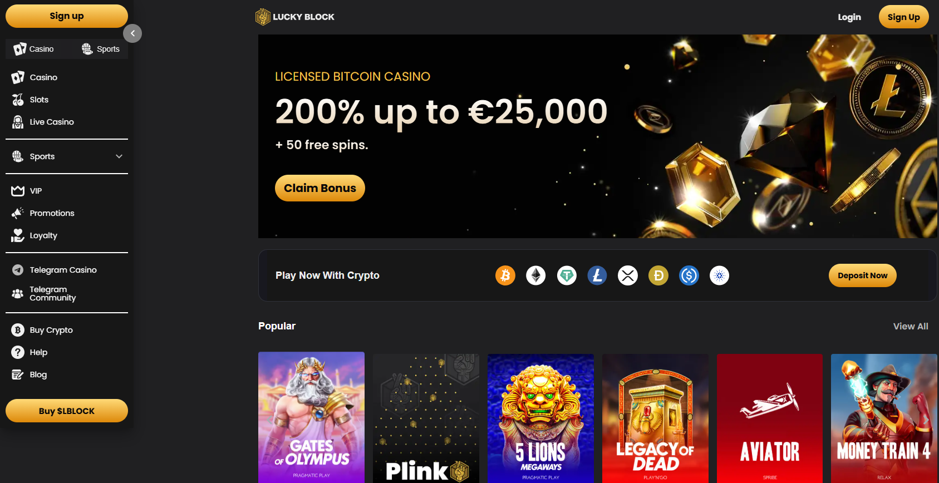
Task: Click the Tether coin icon
Action: point(567,275)
